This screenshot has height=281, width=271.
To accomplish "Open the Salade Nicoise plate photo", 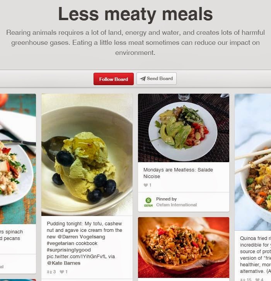I will (184, 128).
